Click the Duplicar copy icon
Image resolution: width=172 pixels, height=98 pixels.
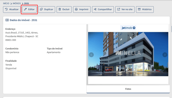41,9
